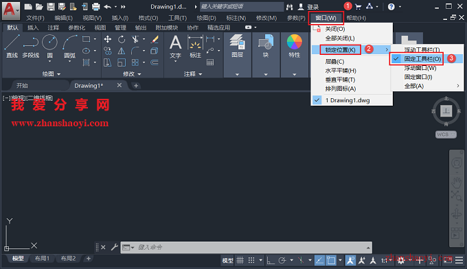Open dropdown under Properties (特性) panel
467x269 pixels.
[x=294, y=74]
